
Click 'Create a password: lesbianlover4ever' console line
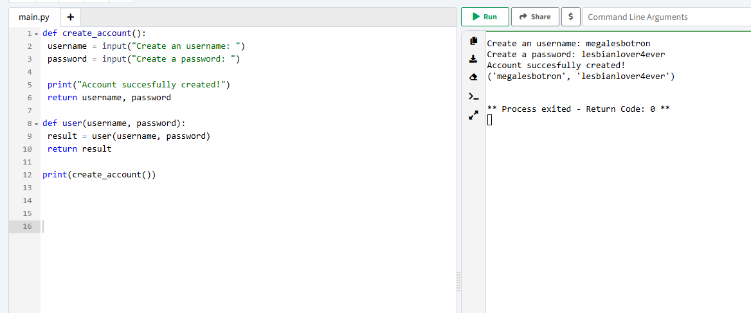(575, 55)
